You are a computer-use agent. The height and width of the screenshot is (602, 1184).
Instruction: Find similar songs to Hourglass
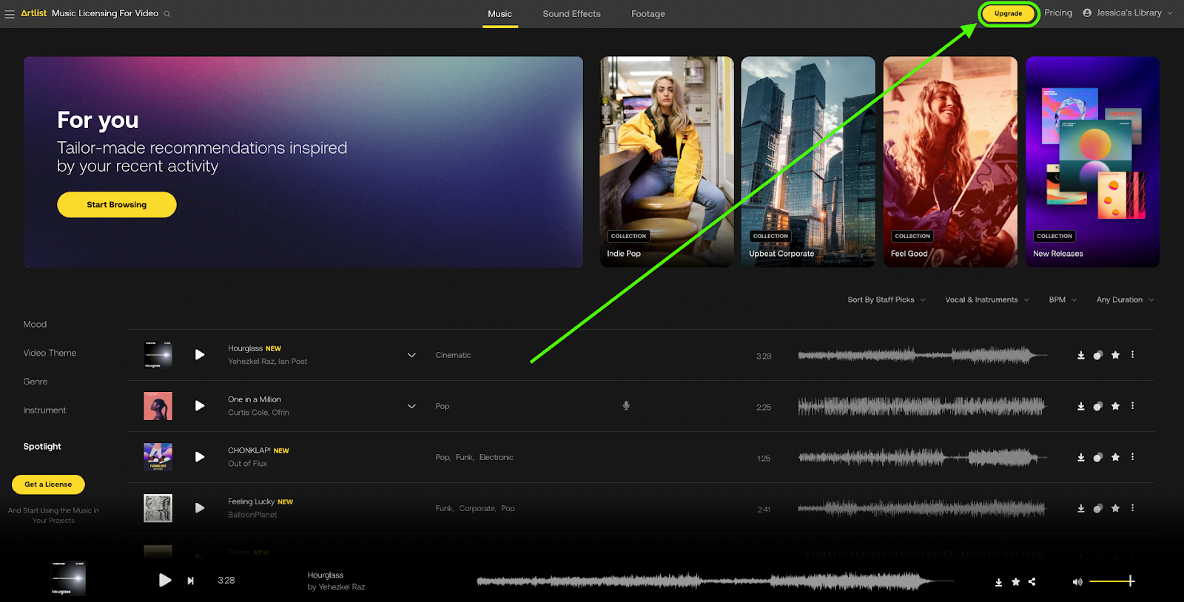pyautogui.click(x=1098, y=356)
